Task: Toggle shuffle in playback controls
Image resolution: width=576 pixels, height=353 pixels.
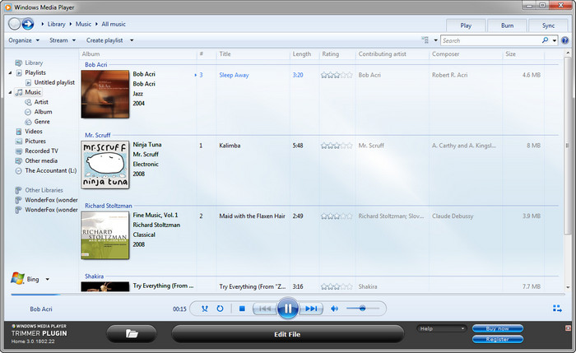Action: pos(205,309)
